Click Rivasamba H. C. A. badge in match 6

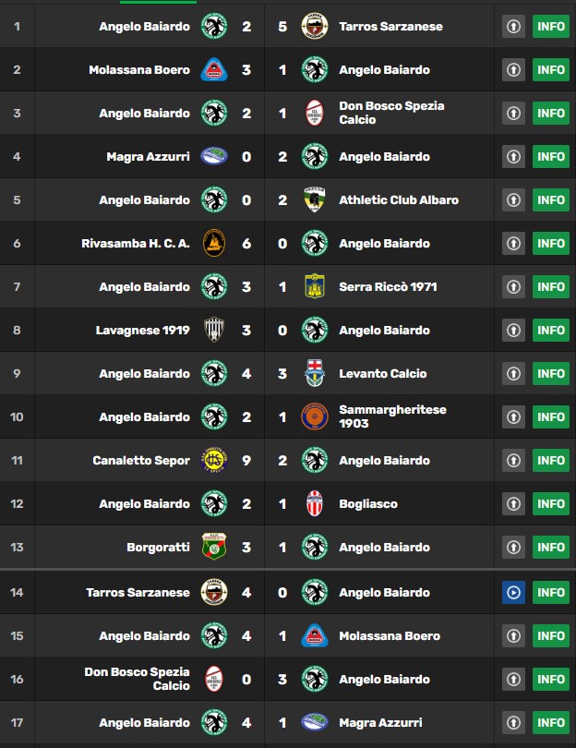[213, 243]
